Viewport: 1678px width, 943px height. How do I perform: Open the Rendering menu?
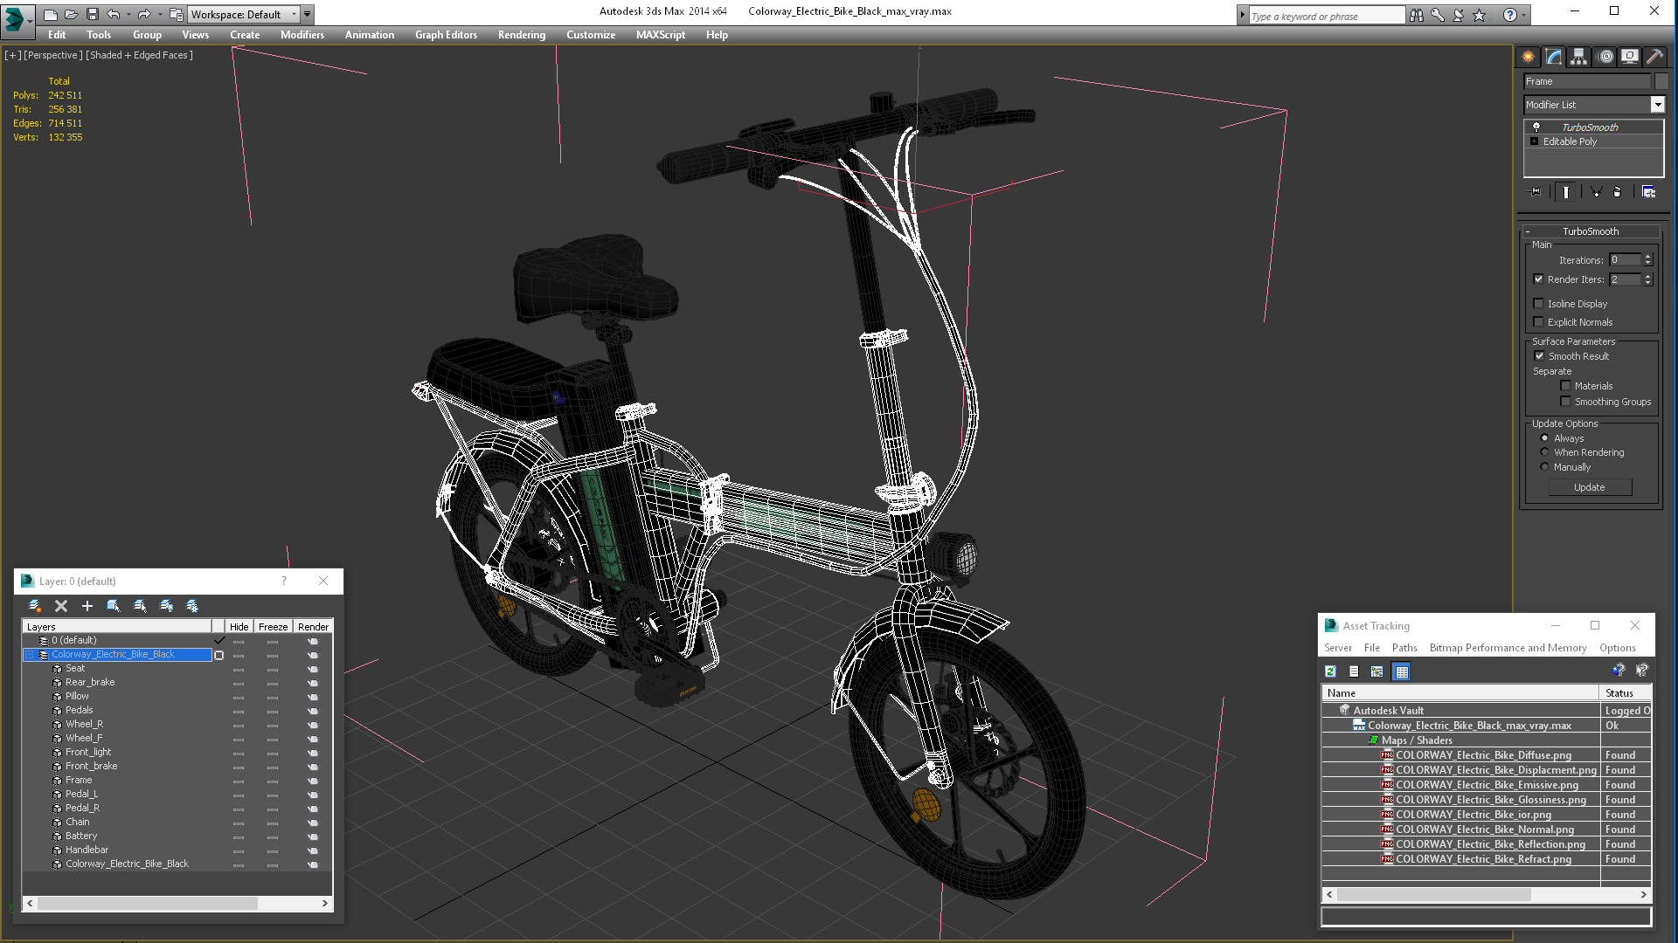tap(521, 35)
